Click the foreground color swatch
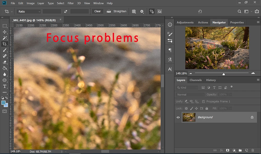This screenshot has width=261, height=154. point(3,103)
